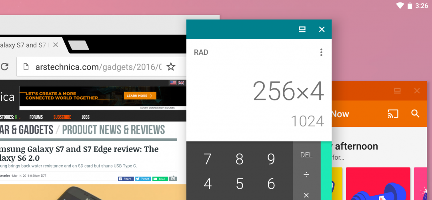Tap the multiply operator key
This screenshot has width=432, height=200.
(x=306, y=195)
